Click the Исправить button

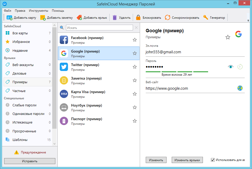(x=30, y=161)
